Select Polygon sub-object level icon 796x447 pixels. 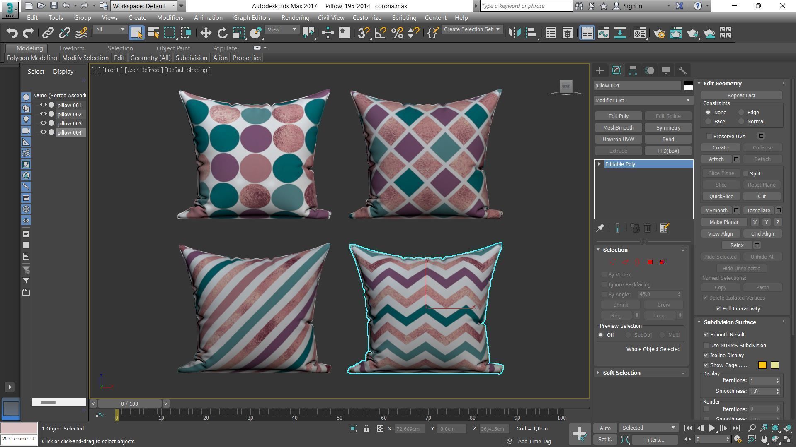pos(650,262)
